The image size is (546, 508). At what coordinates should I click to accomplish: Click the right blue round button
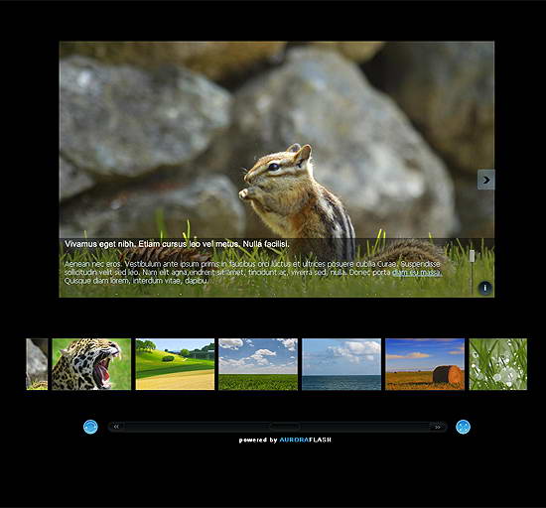coord(463,427)
